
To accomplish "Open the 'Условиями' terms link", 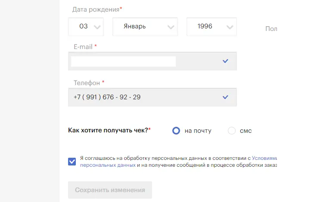I will coord(264,158).
